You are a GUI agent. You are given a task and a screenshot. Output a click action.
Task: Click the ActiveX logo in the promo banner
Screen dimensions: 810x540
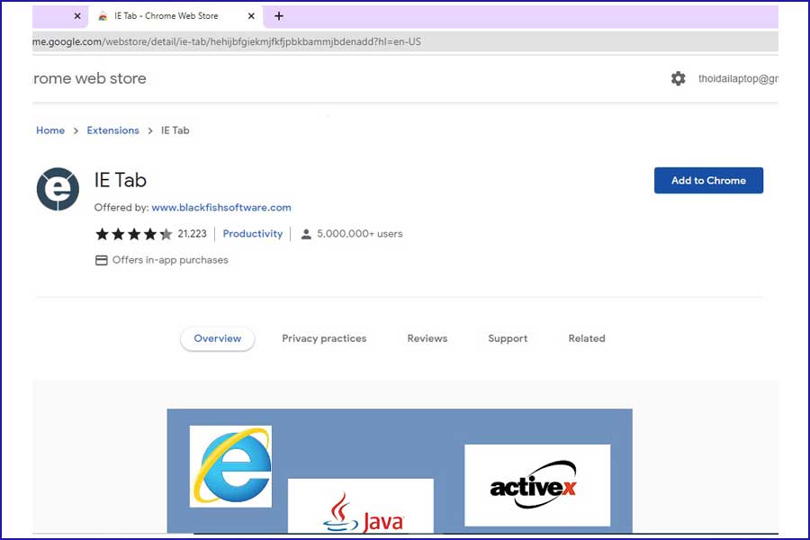point(536,484)
